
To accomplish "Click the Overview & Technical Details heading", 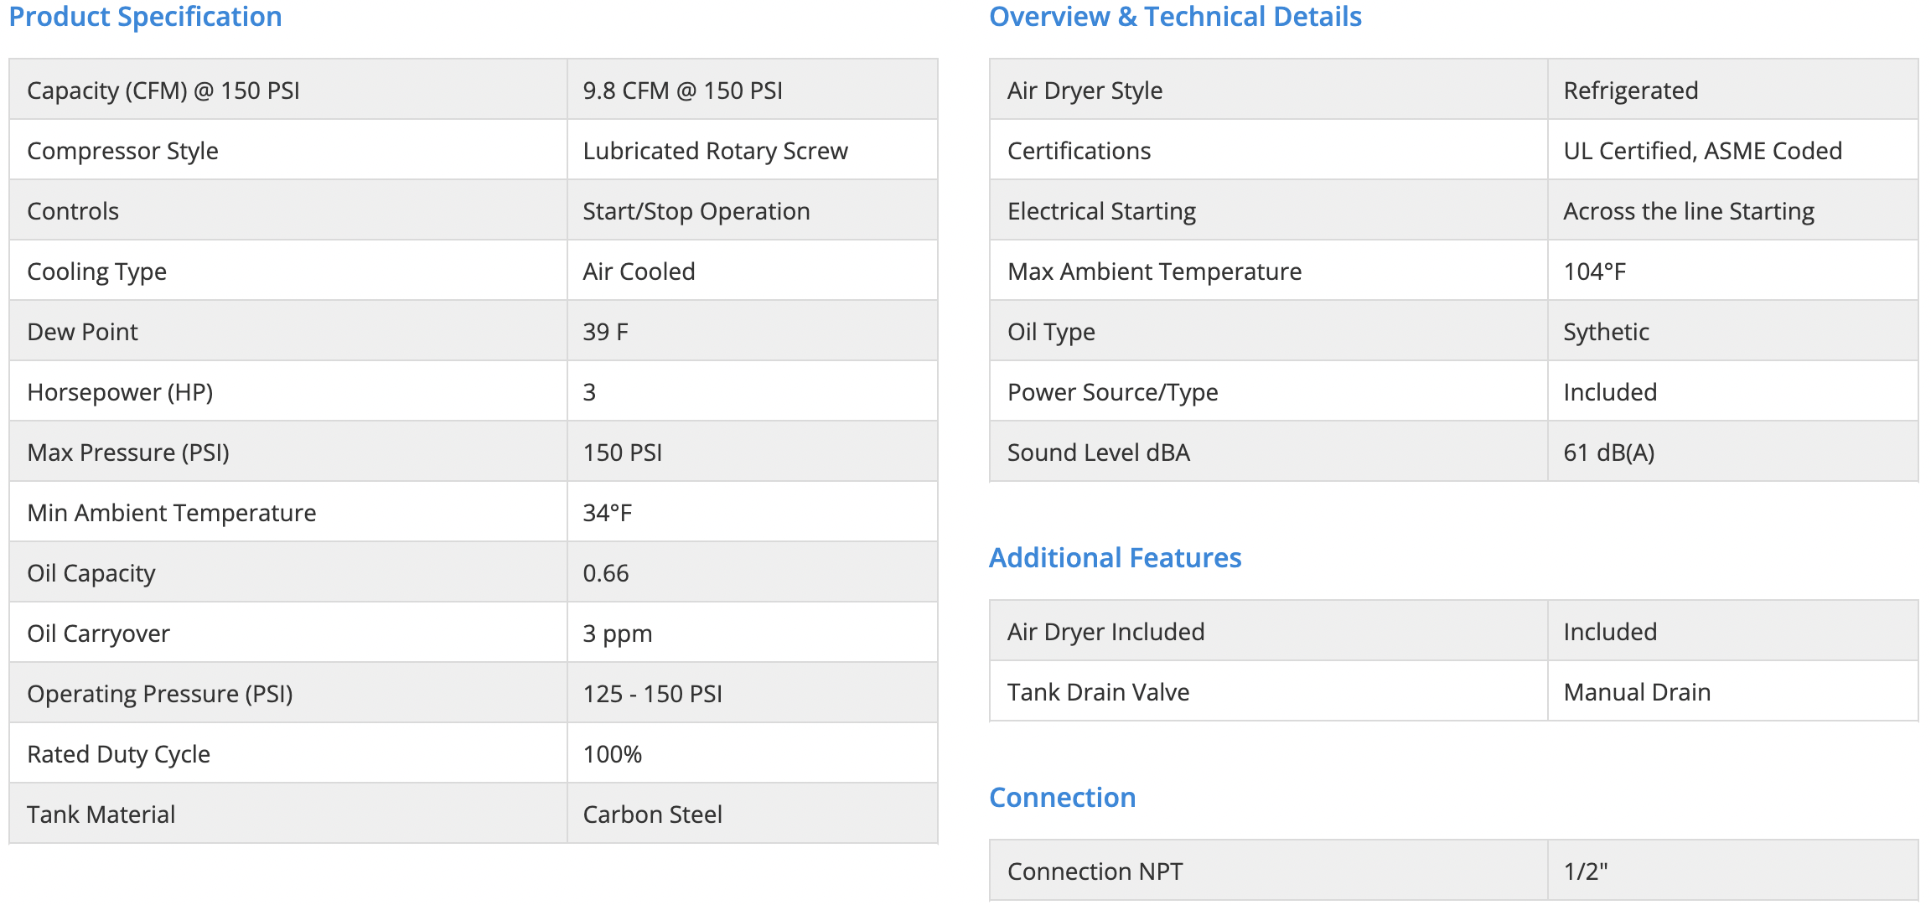I will (1175, 17).
